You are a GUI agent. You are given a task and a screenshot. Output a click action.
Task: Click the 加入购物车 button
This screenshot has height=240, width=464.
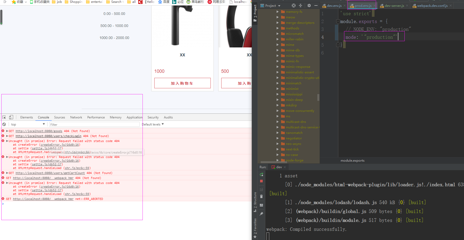182,83
